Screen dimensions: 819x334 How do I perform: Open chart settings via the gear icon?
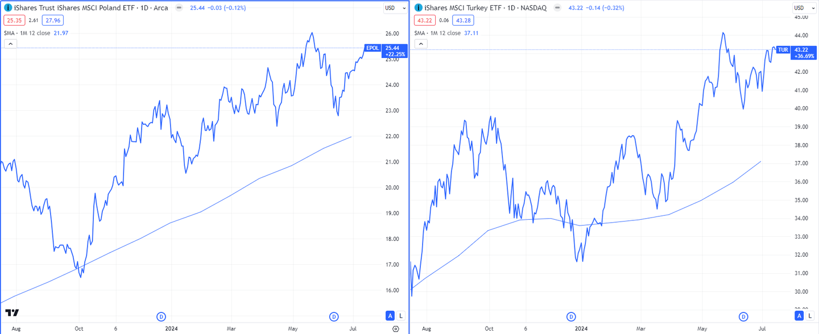tap(396, 328)
